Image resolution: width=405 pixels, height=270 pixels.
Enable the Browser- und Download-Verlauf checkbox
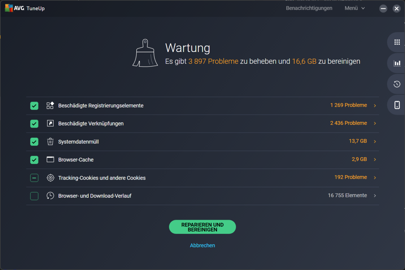pos(34,196)
